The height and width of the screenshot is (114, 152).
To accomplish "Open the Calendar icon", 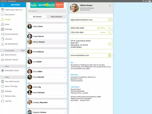I will coord(2,29).
